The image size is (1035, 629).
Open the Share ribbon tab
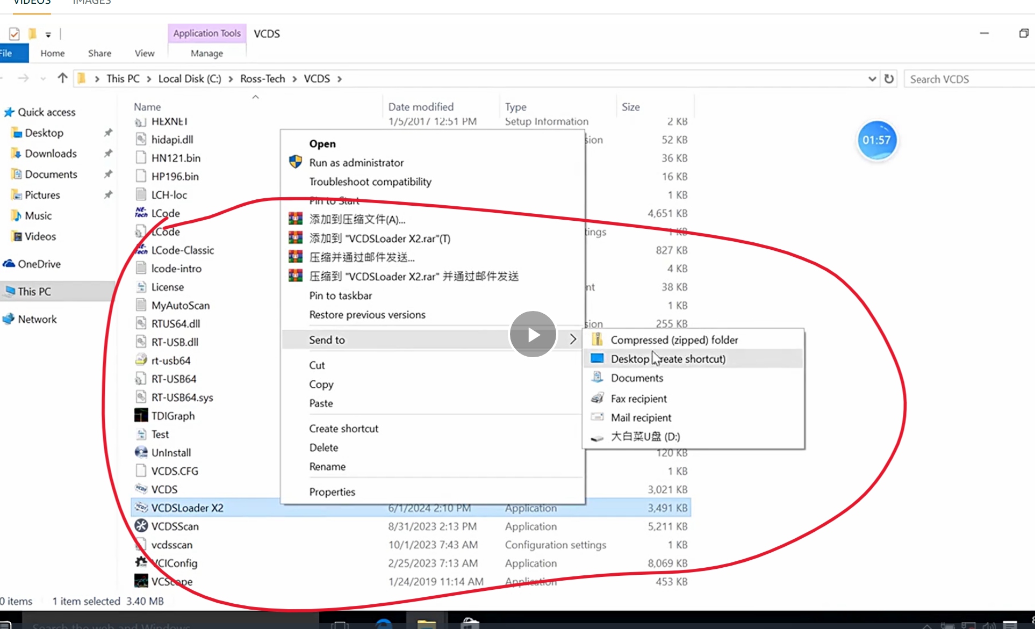[100, 53]
